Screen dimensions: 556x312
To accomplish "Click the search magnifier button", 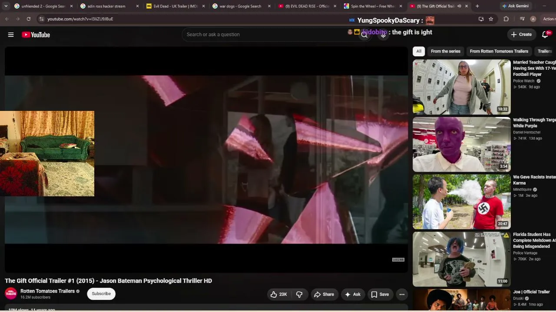I will pos(364,35).
